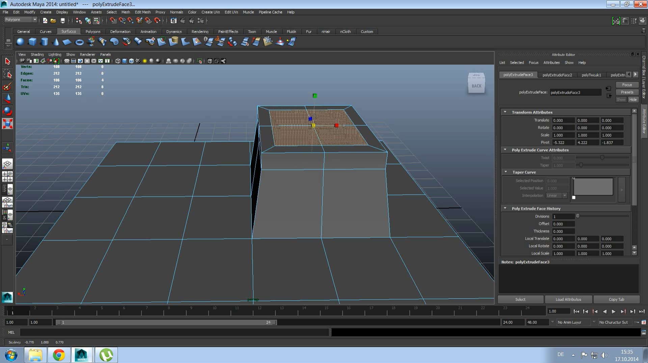Screen dimensions: 648x363
Task: Create a NURBS cone from the Surfaces shelf
Action: [x=56, y=41]
